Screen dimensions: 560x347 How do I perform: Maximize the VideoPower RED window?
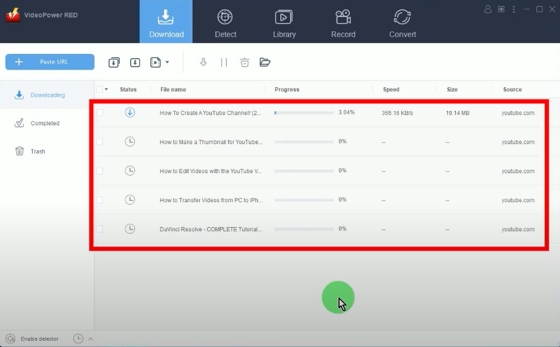pyautogui.click(x=539, y=9)
